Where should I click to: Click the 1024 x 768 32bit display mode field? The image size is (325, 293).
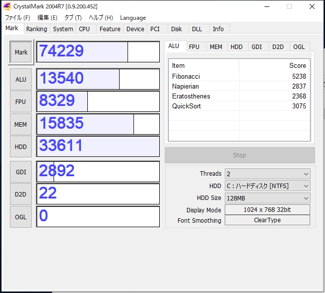point(267,209)
